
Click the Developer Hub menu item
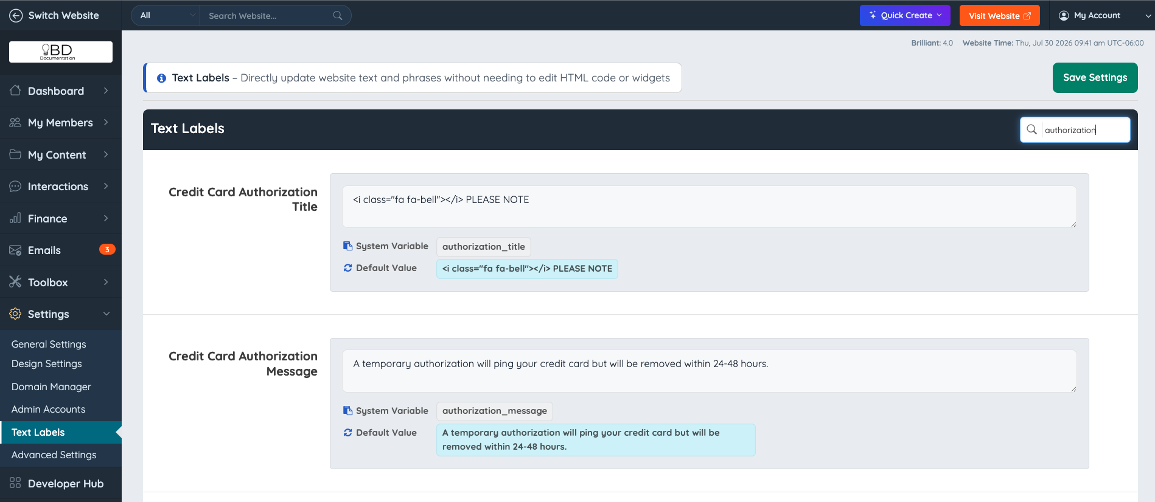pos(61,484)
